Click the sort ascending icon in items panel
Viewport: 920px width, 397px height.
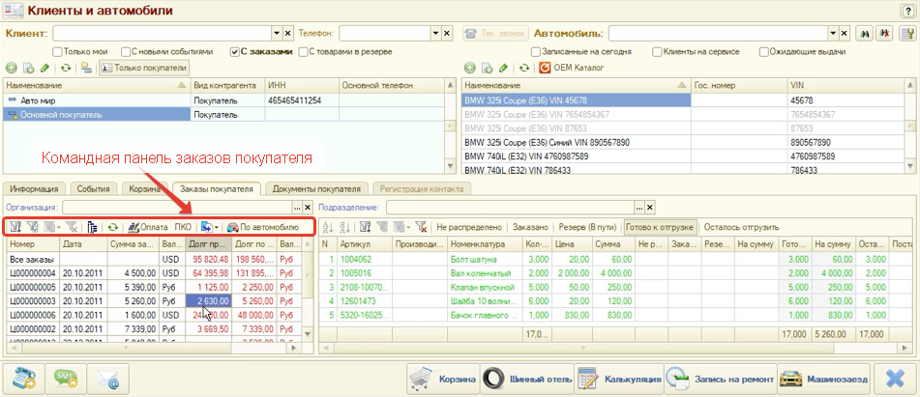[328, 227]
